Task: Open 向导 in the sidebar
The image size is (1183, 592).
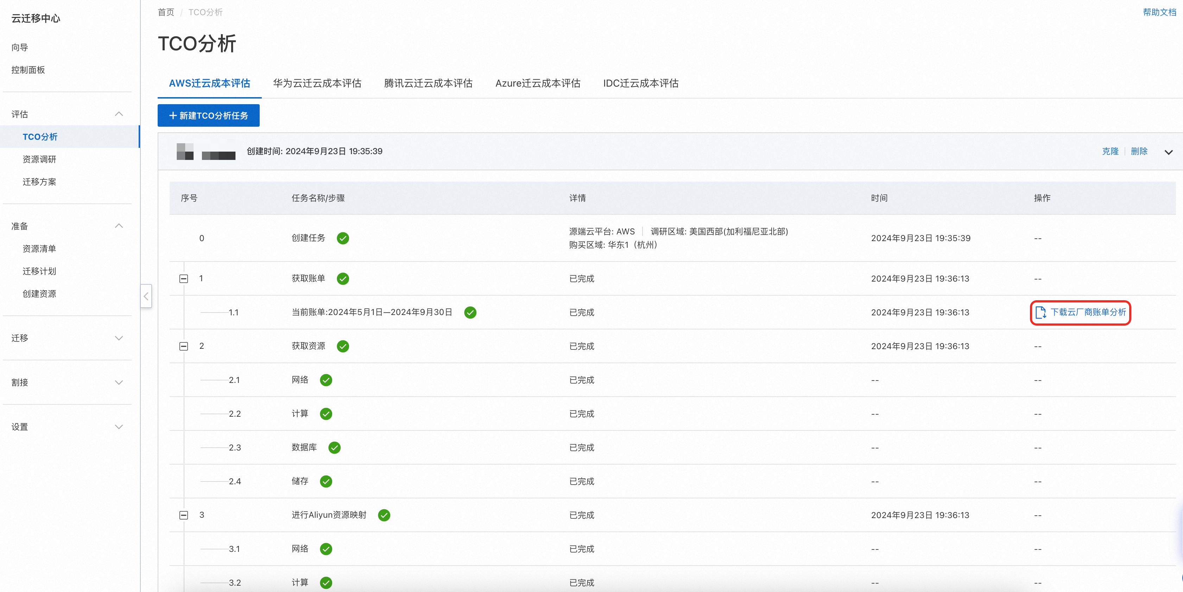Action: click(20, 48)
